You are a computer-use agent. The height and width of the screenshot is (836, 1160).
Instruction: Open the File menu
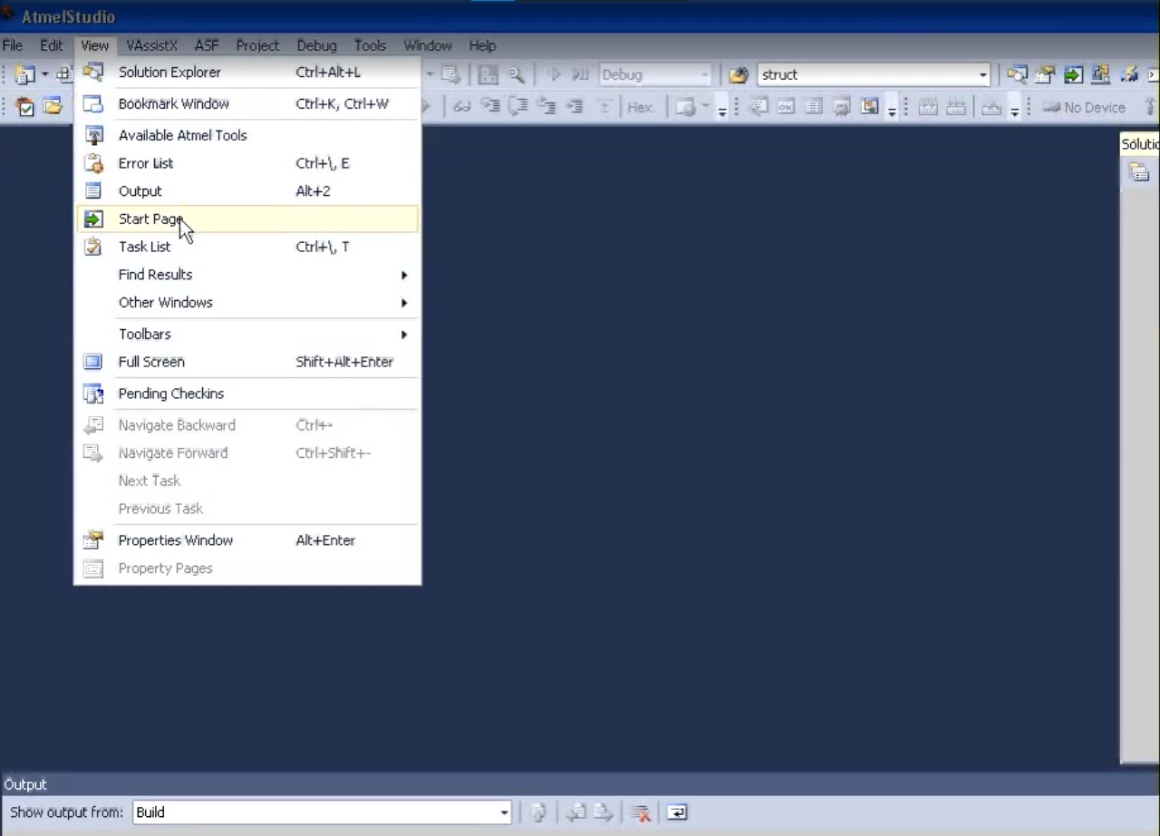(x=13, y=45)
